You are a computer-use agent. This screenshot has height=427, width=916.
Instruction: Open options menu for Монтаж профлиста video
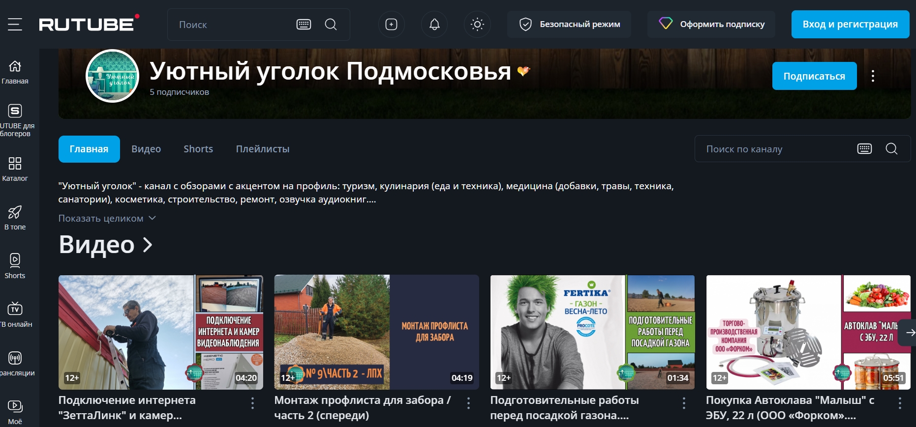point(468,403)
